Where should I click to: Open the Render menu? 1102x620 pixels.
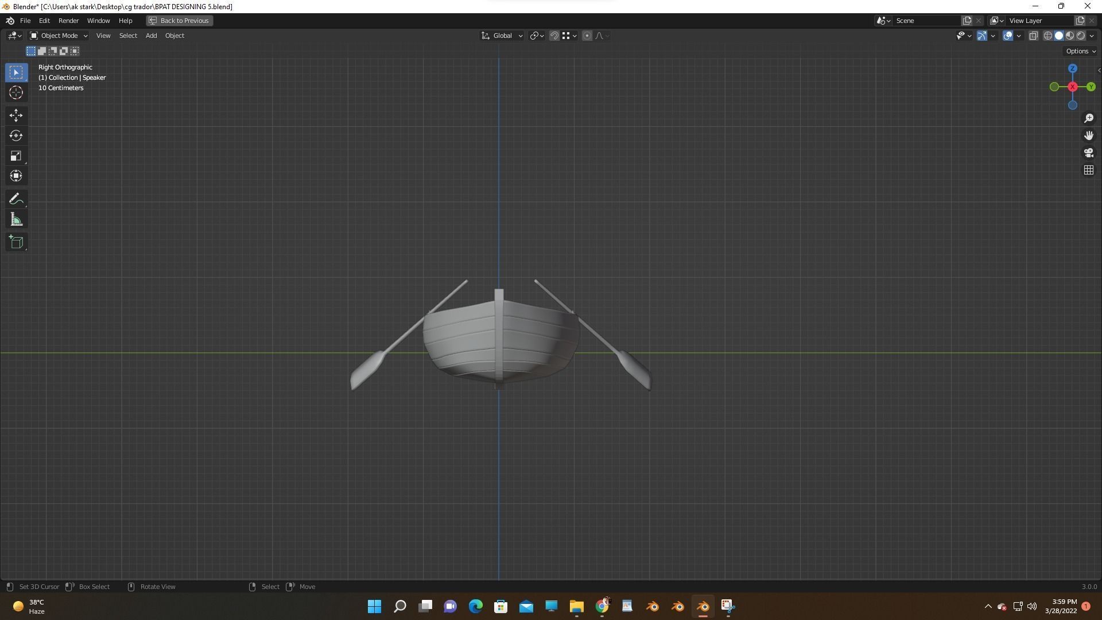[x=68, y=21]
